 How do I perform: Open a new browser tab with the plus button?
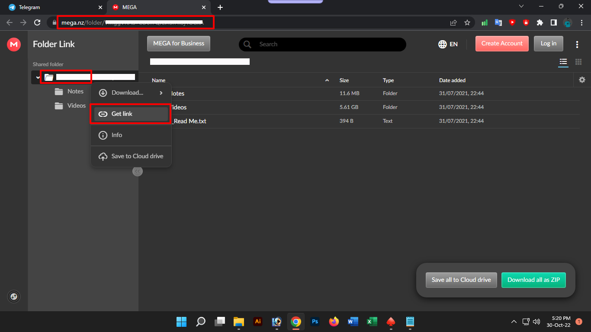[220, 7]
